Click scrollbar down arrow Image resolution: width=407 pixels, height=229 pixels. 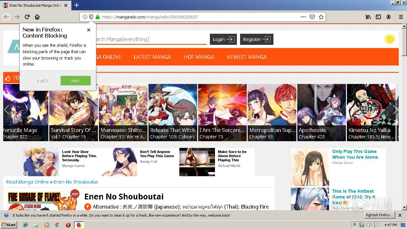pos(404,207)
